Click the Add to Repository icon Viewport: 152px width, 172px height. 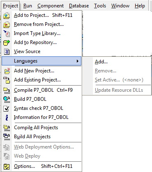coord(7,42)
